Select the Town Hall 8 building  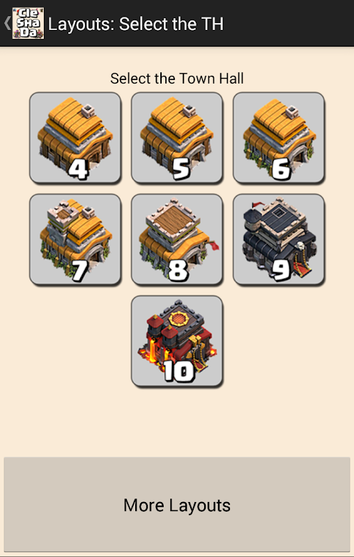coord(177,240)
